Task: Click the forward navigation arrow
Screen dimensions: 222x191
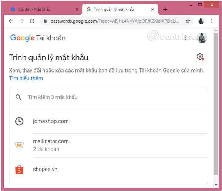Action: tap(21, 21)
